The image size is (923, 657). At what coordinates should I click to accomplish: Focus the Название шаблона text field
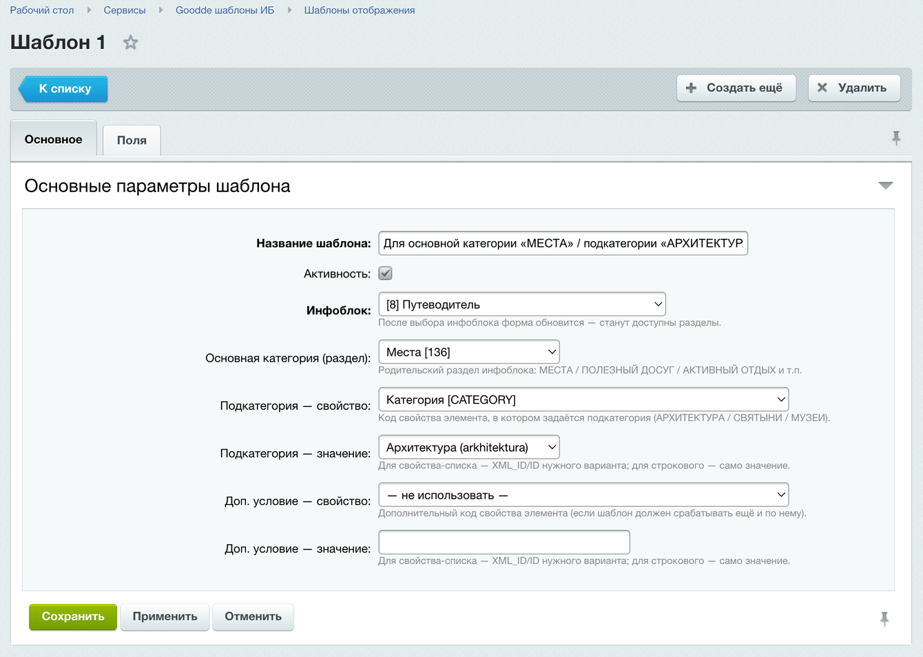(563, 243)
